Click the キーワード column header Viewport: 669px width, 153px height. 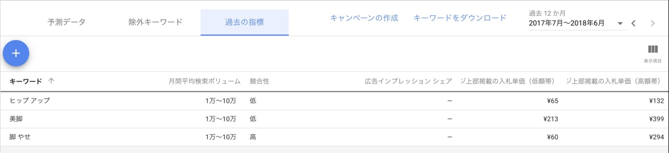(26, 81)
